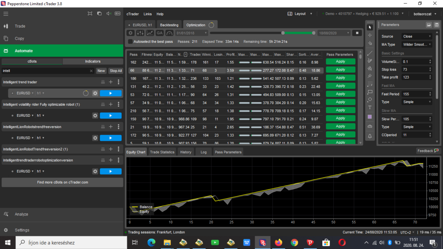This screenshot has width=443, height=249.
Task: Click first icon in Parameters panel header
Action: coord(429,25)
